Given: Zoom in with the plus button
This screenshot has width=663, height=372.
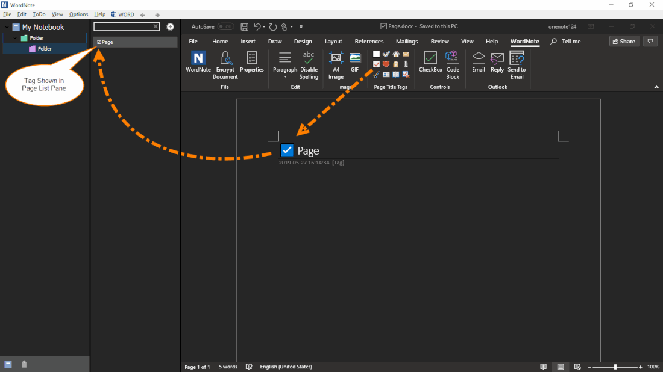Looking at the screenshot, I should [x=641, y=367].
